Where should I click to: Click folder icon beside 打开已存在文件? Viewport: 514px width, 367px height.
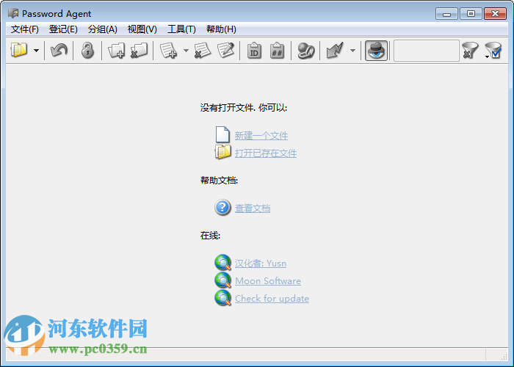click(x=223, y=152)
